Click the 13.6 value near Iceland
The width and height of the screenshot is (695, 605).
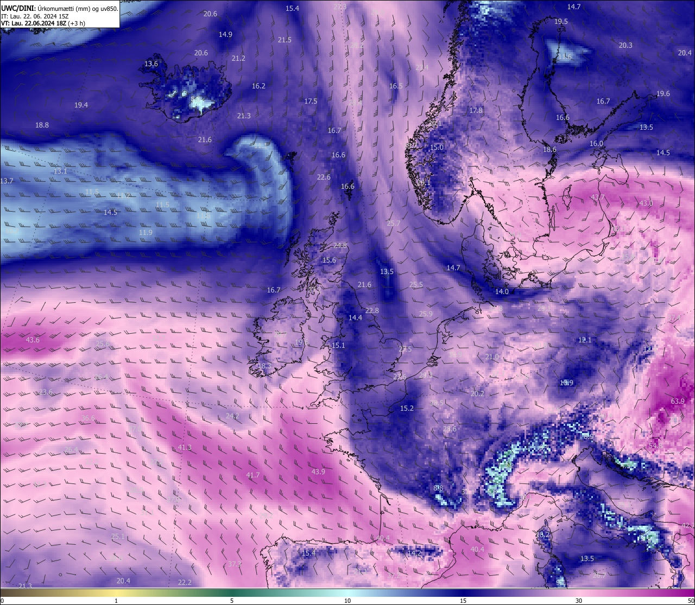pyautogui.click(x=151, y=63)
